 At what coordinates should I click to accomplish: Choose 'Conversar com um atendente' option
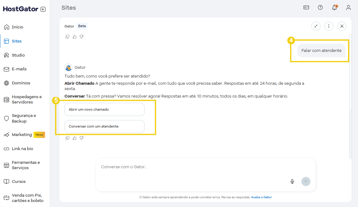tap(104, 127)
